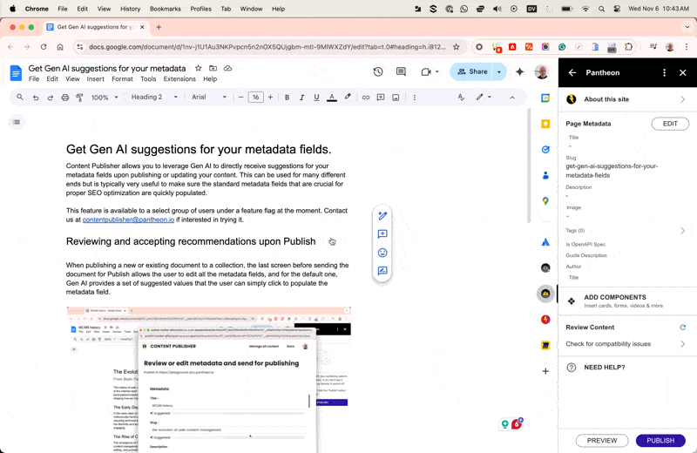This screenshot has width=697, height=453.
Task: Click the PUBLISH button
Action: 660,441
